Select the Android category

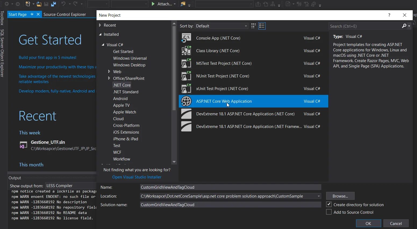pyautogui.click(x=120, y=98)
